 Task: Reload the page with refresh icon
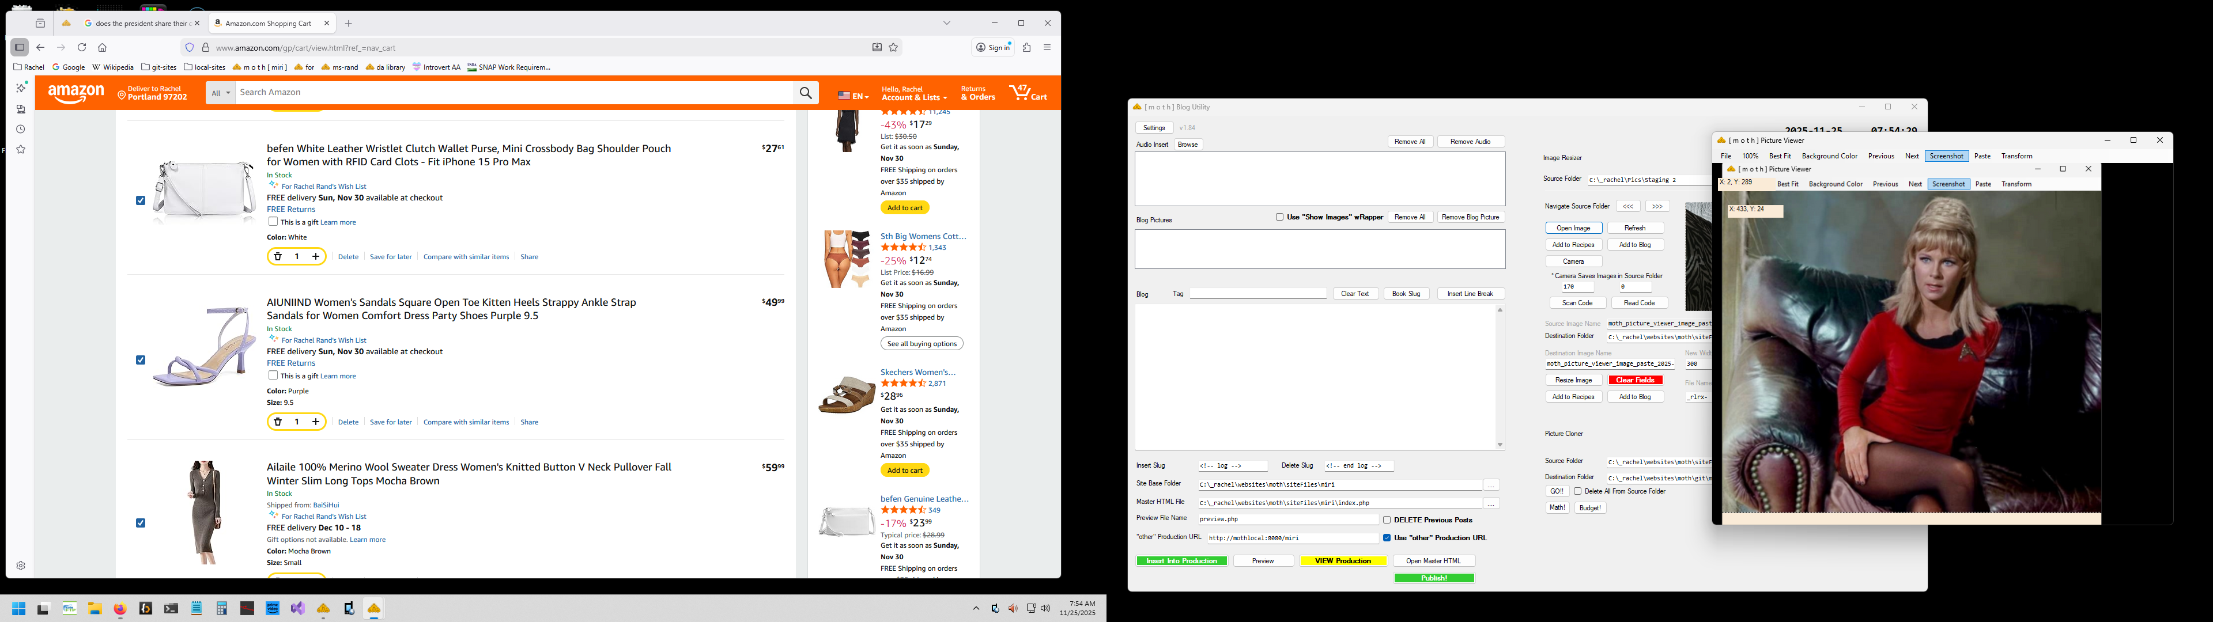(x=82, y=47)
